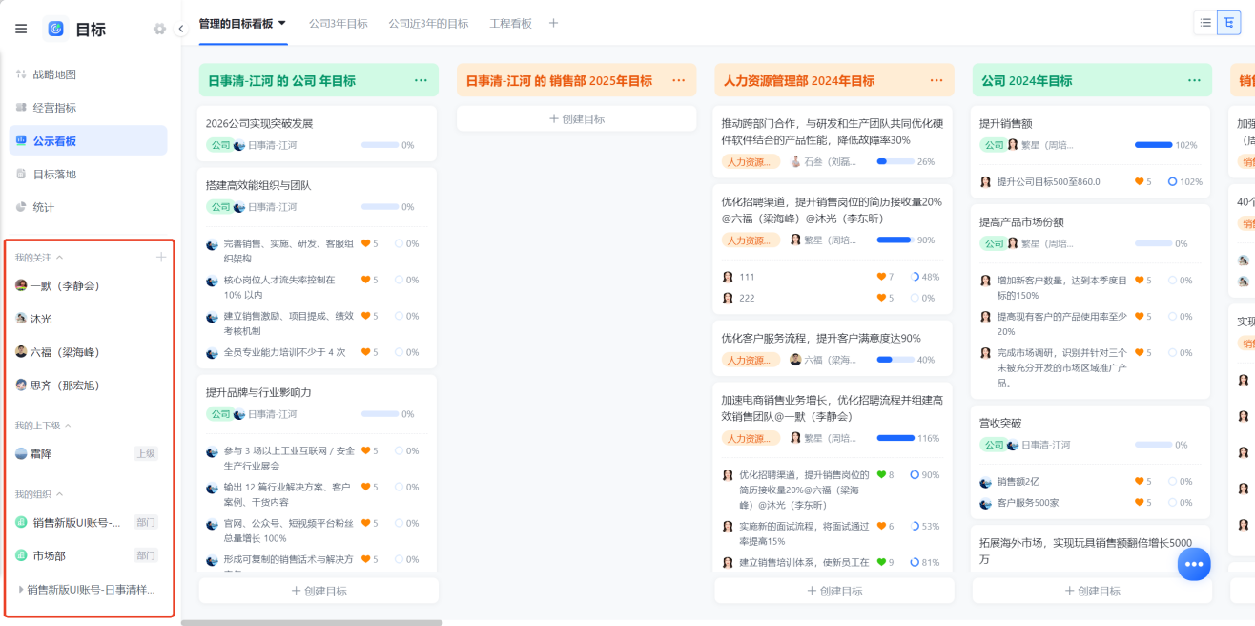Image resolution: width=1255 pixels, height=626 pixels.
Task: Click the 40% progress bar on 优化客户服务流程
Action: click(x=895, y=360)
